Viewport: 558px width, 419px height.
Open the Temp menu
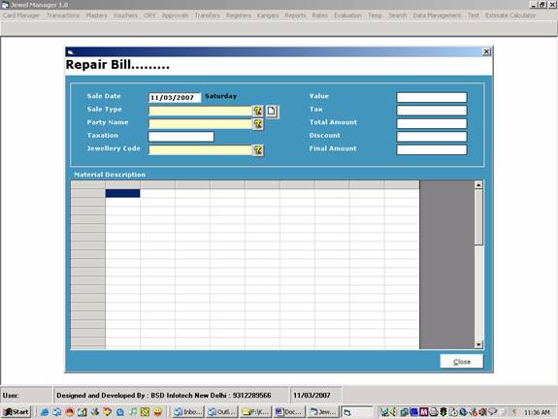(x=375, y=16)
